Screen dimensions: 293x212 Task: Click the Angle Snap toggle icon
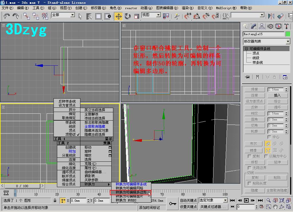(x=197, y=16)
